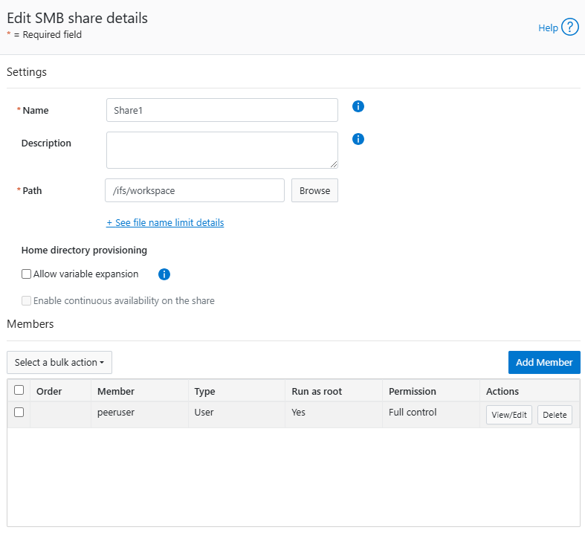This screenshot has width=585, height=533.
Task: Tick the select-all checkbox in members table header
Action: tap(19, 390)
